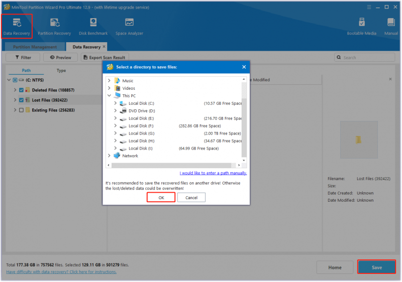Open the Manual from the toolbar
This screenshot has width=402, height=282.
(391, 27)
